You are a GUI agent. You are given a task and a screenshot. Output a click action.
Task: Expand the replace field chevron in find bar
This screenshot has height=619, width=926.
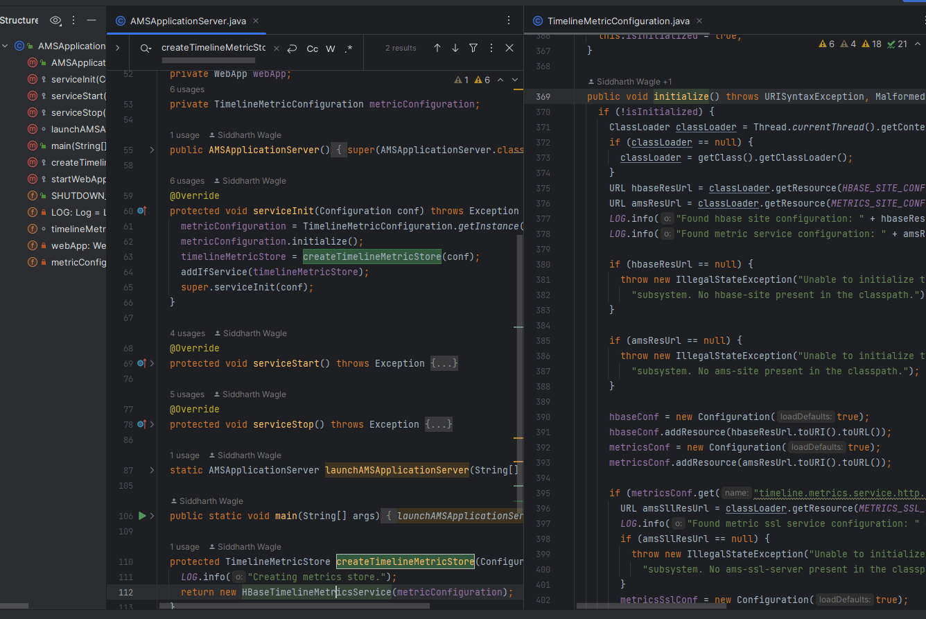point(117,48)
